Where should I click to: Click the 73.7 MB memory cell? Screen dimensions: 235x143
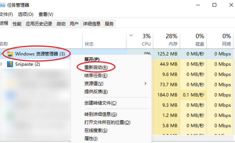pos(166,84)
